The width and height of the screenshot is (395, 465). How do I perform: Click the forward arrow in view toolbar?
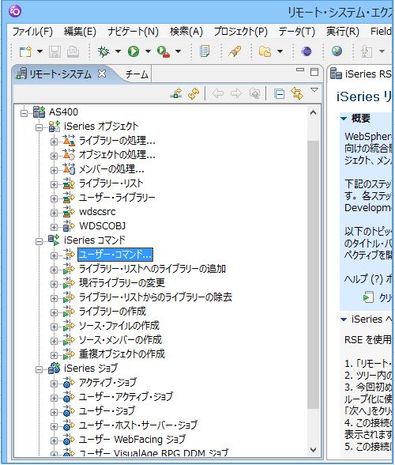click(x=236, y=93)
